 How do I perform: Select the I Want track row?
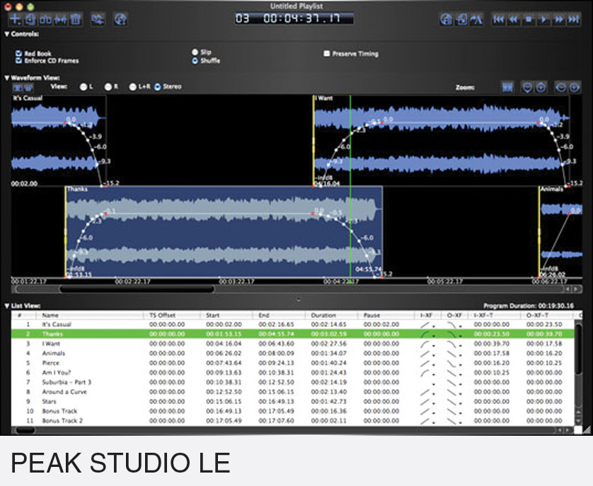[293, 344]
